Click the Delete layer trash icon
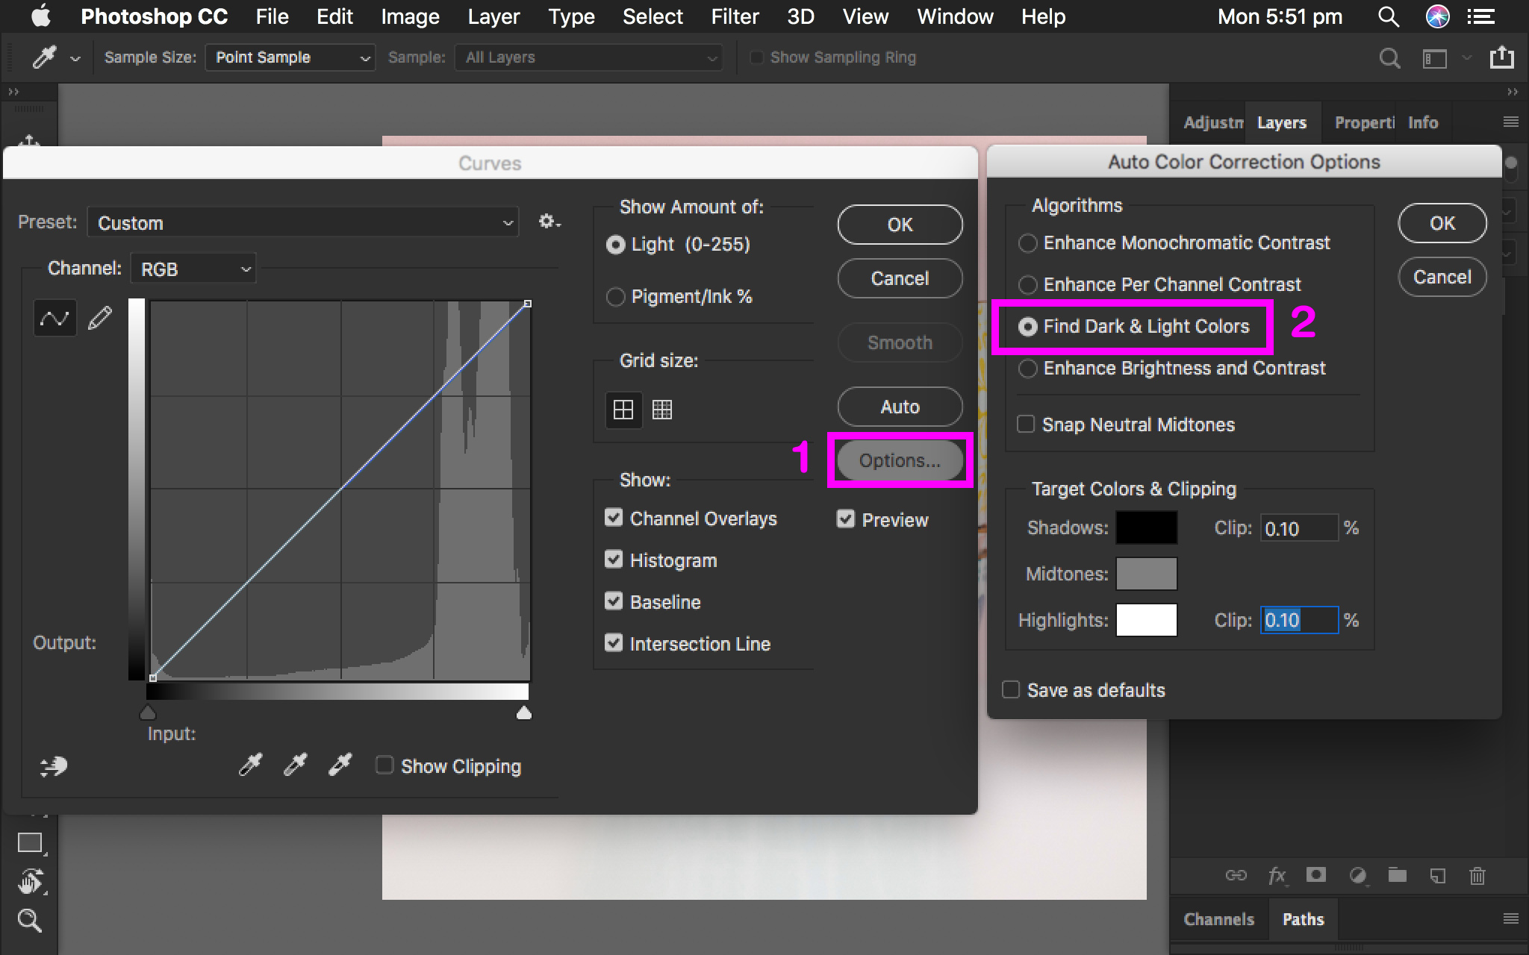Viewport: 1529px width, 955px height. [1479, 876]
